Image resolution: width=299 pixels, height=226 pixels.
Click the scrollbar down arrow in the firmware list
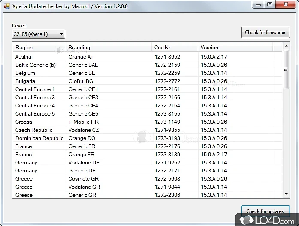(x=286, y=194)
